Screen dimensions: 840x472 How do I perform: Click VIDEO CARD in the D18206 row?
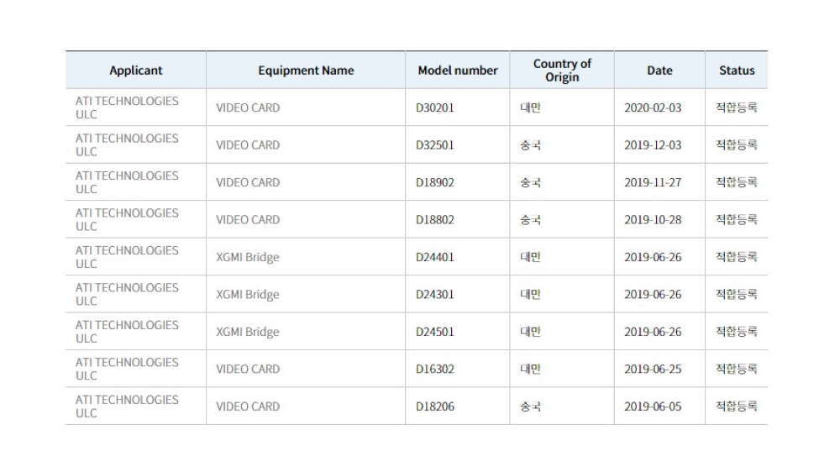coord(248,406)
